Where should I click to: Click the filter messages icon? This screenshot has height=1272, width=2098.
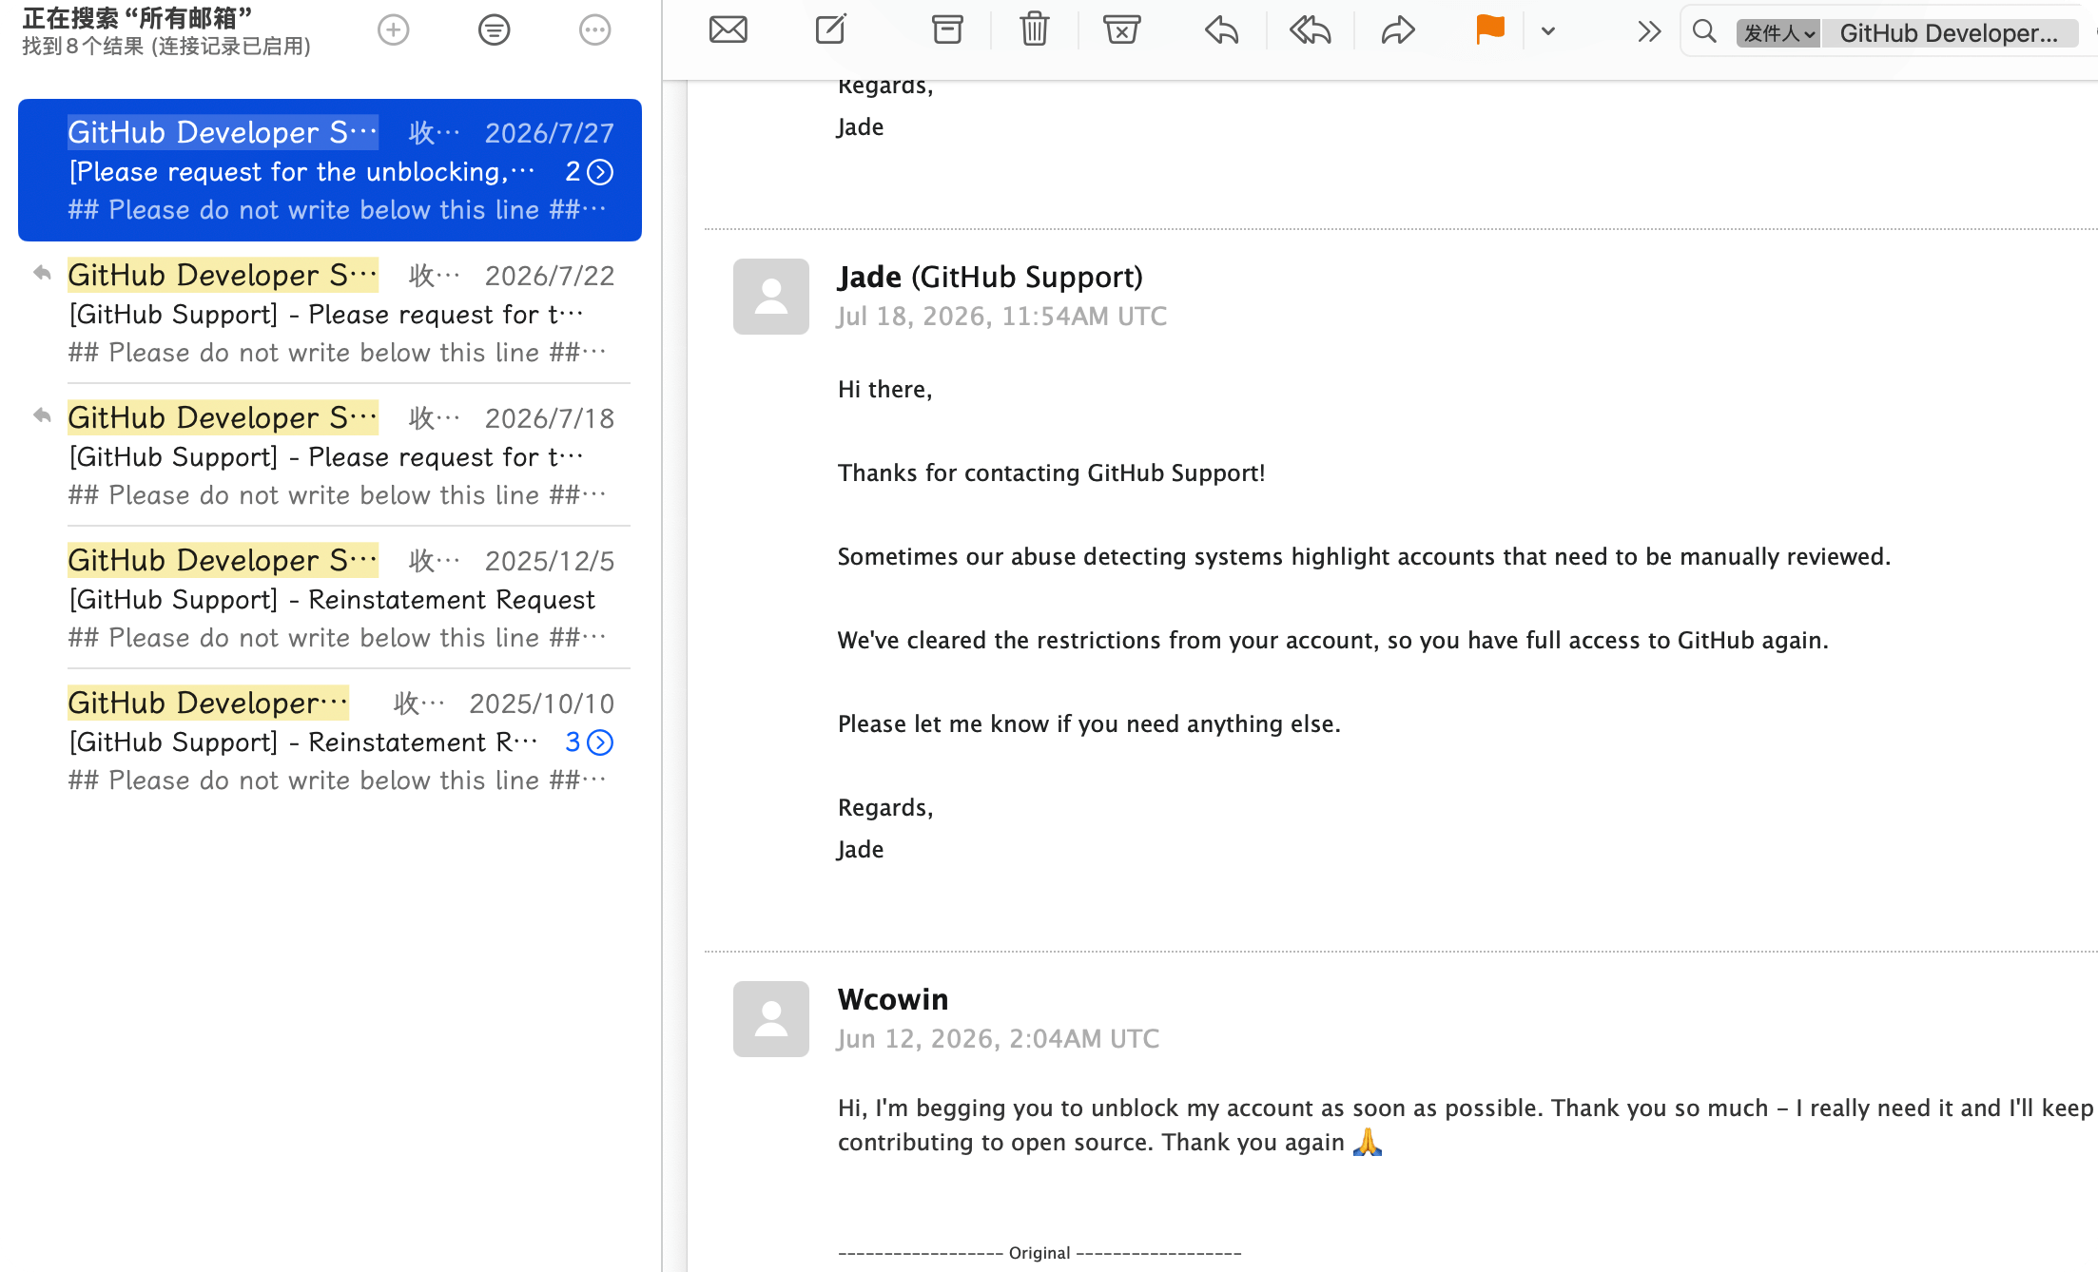tap(494, 30)
